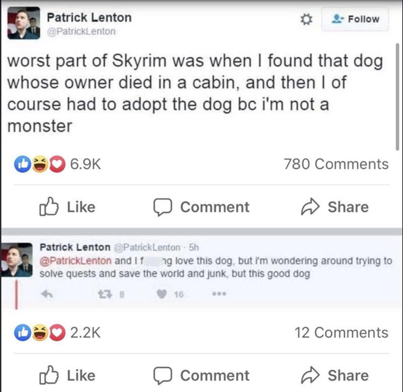Open the 12 Comments link
Viewport: 403px width, 392px height.
coord(341,332)
